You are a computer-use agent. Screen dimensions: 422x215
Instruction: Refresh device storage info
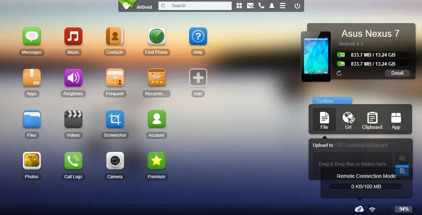[339, 73]
